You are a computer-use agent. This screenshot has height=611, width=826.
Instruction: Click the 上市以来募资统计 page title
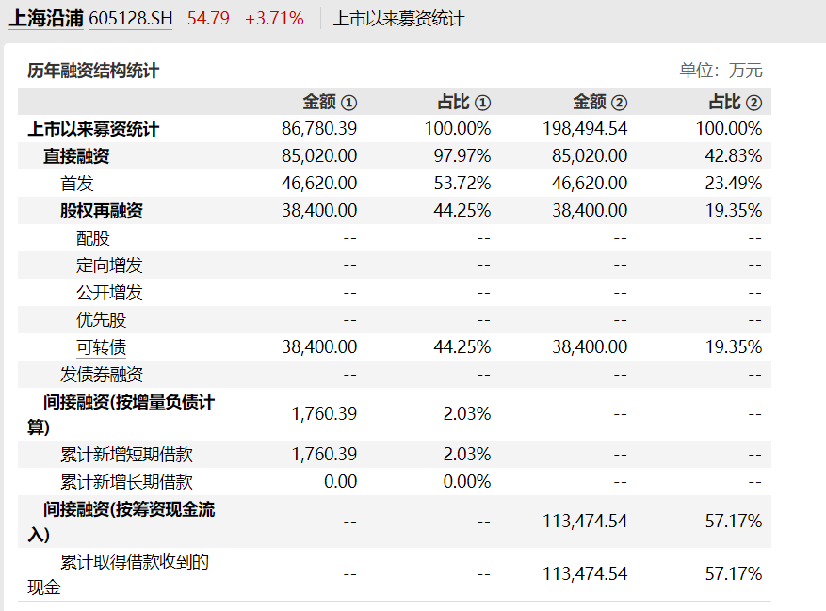[398, 19]
